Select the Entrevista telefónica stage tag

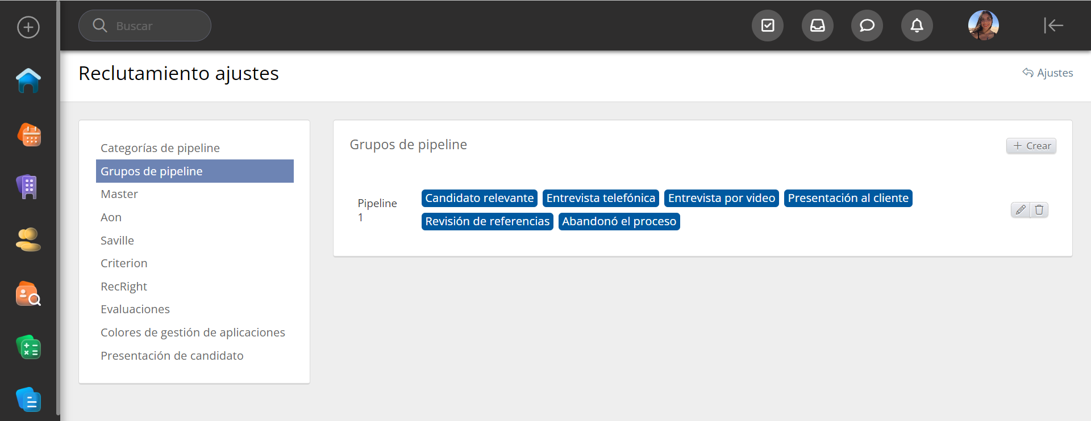601,198
